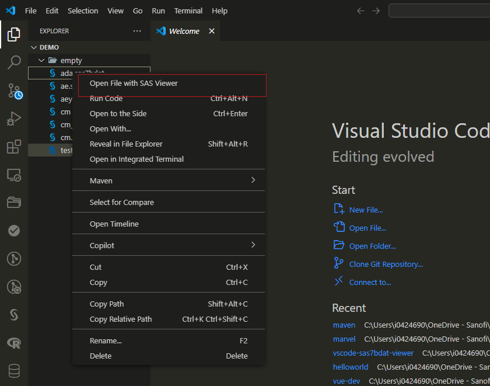Open the File menu

[x=30, y=11]
